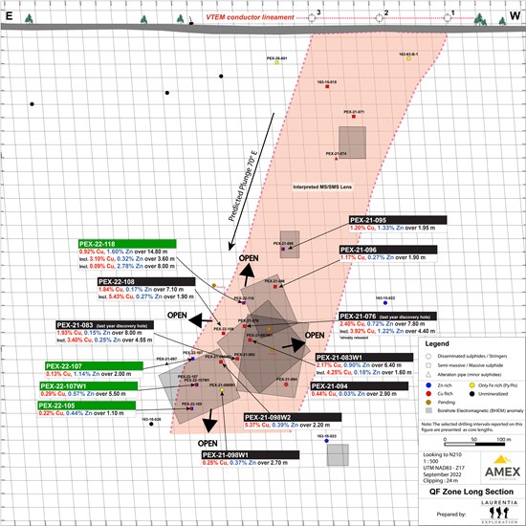Click the red square marker PEX-21-071

click(354, 117)
